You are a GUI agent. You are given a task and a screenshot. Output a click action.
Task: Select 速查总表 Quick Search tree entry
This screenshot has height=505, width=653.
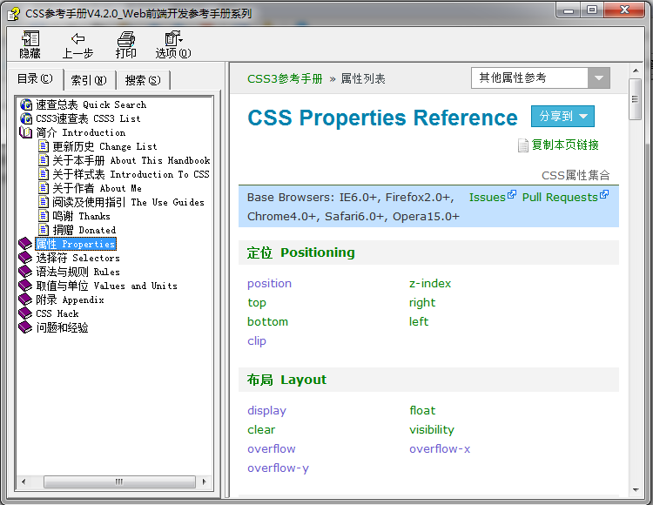(x=91, y=104)
